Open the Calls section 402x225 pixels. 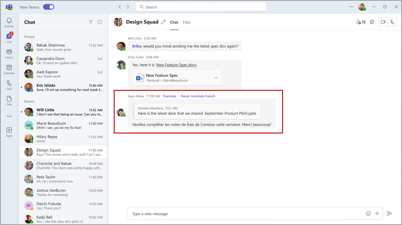click(x=9, y=84)
